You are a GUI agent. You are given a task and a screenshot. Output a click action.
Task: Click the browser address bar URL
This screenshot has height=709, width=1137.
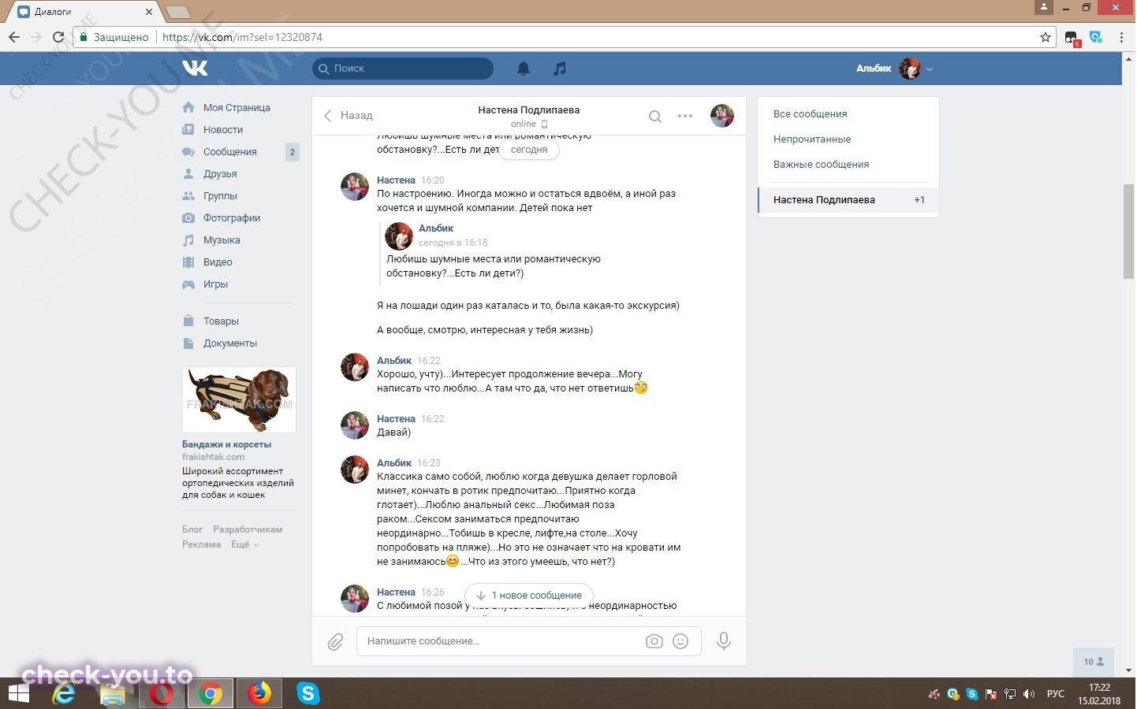click(x=242, y=37)
